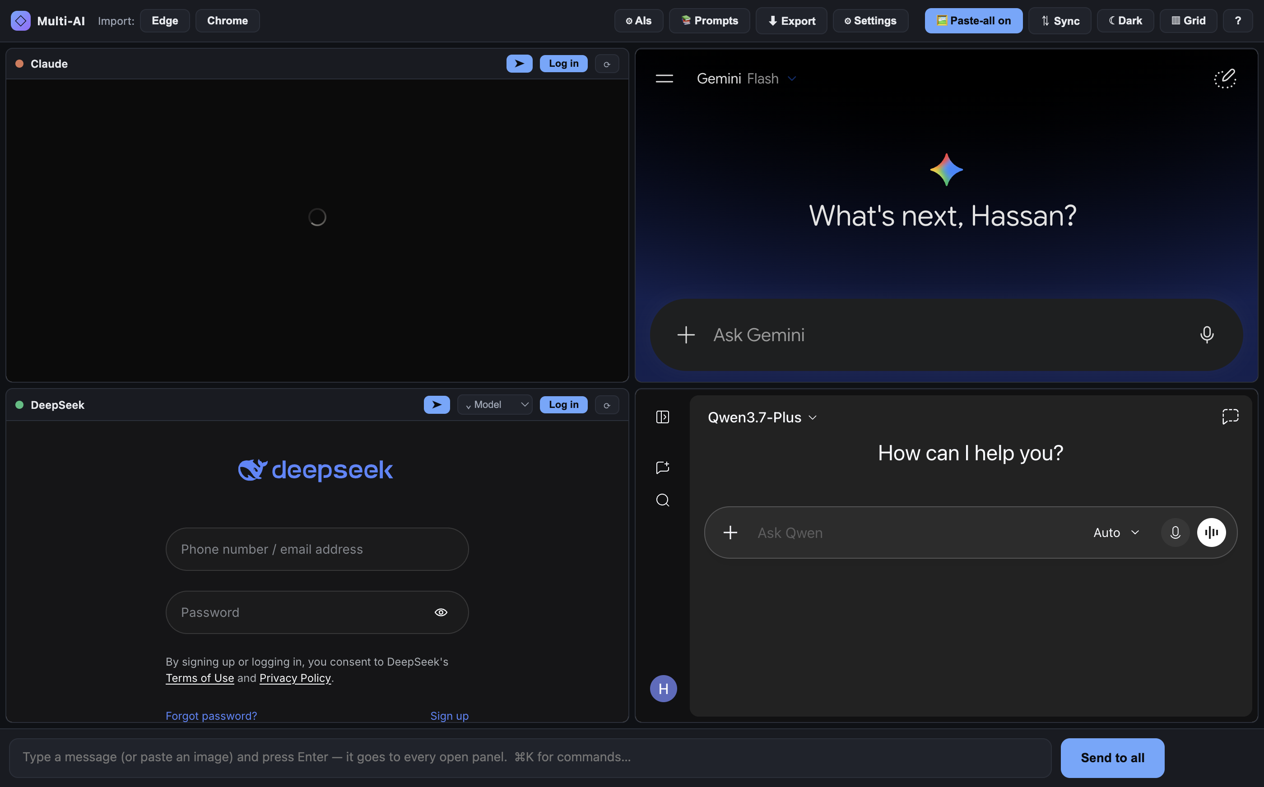Click Forgot password? link

211,716
